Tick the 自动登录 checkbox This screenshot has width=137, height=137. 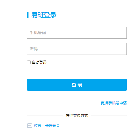(29, 63)
